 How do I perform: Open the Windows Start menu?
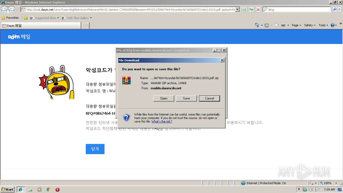point(8,190)
